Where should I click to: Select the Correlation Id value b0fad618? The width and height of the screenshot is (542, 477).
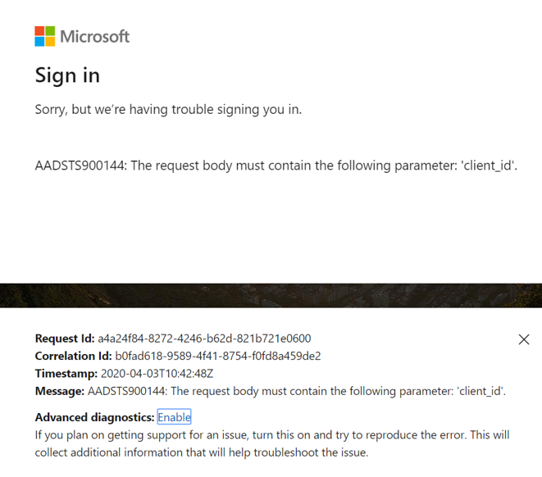[217, 356]
